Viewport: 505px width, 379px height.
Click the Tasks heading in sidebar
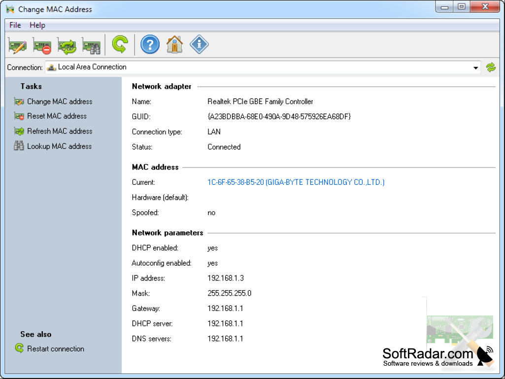(31, 86)
